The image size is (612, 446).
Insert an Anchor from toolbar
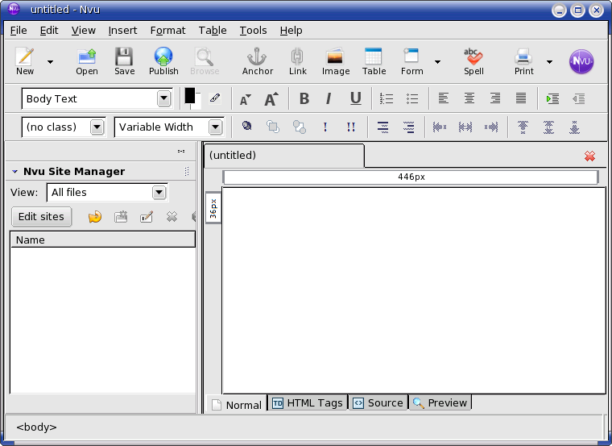click(x=258, y=61)
